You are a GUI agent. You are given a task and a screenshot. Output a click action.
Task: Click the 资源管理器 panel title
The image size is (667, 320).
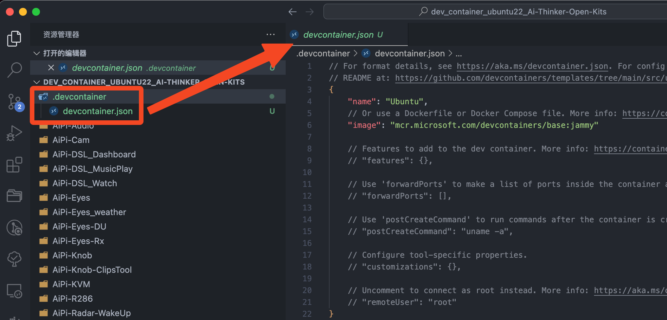tap(61, 34)
